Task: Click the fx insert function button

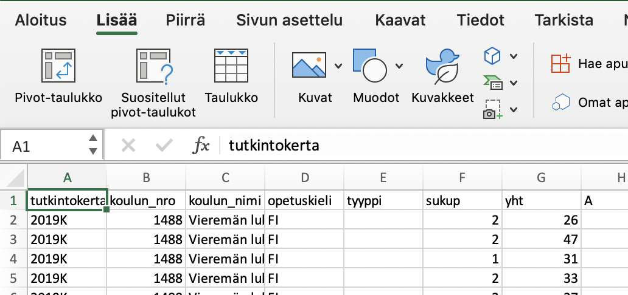Action: (201, 146)
